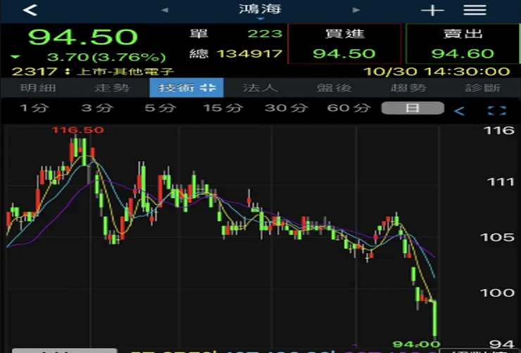Open the 走勢 tab

(x=112, y=88)
